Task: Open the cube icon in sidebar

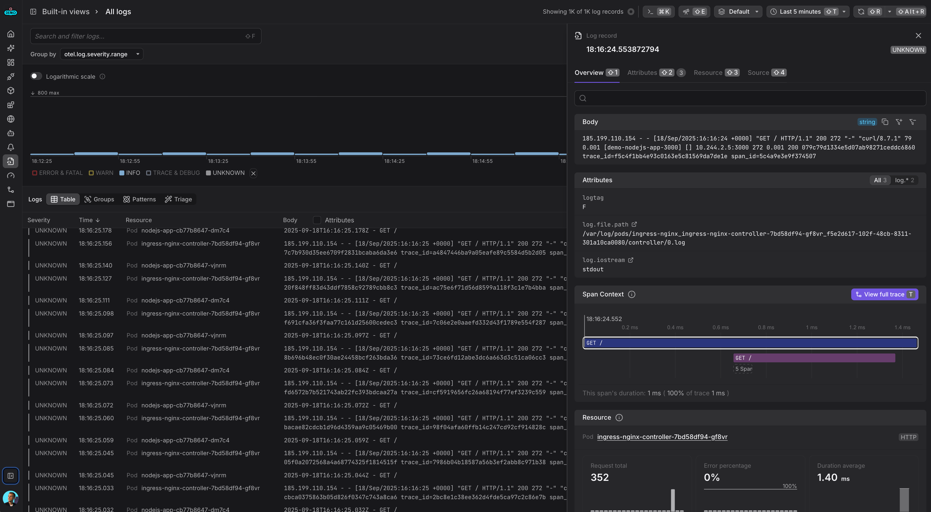Action: pos(11,91)
